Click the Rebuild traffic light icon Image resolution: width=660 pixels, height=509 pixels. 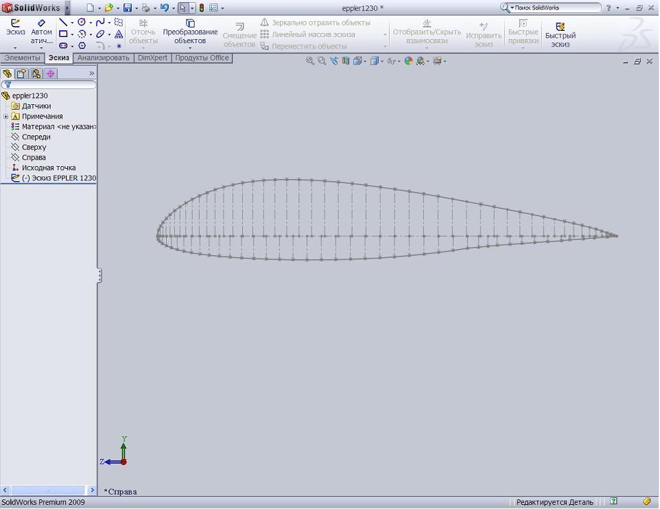click(x=202, y=8)
